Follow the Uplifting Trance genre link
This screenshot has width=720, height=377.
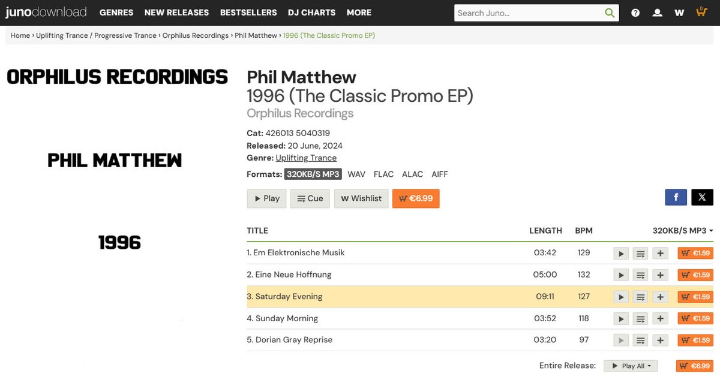click(306, 158)
